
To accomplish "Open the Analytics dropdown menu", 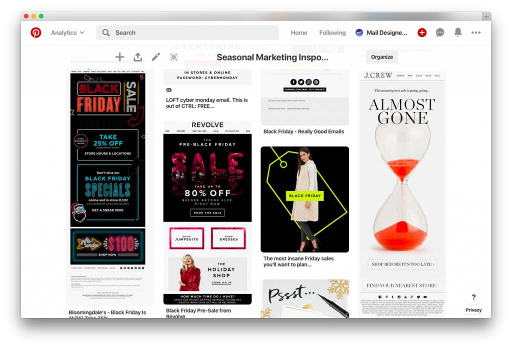I will [67, 32].
